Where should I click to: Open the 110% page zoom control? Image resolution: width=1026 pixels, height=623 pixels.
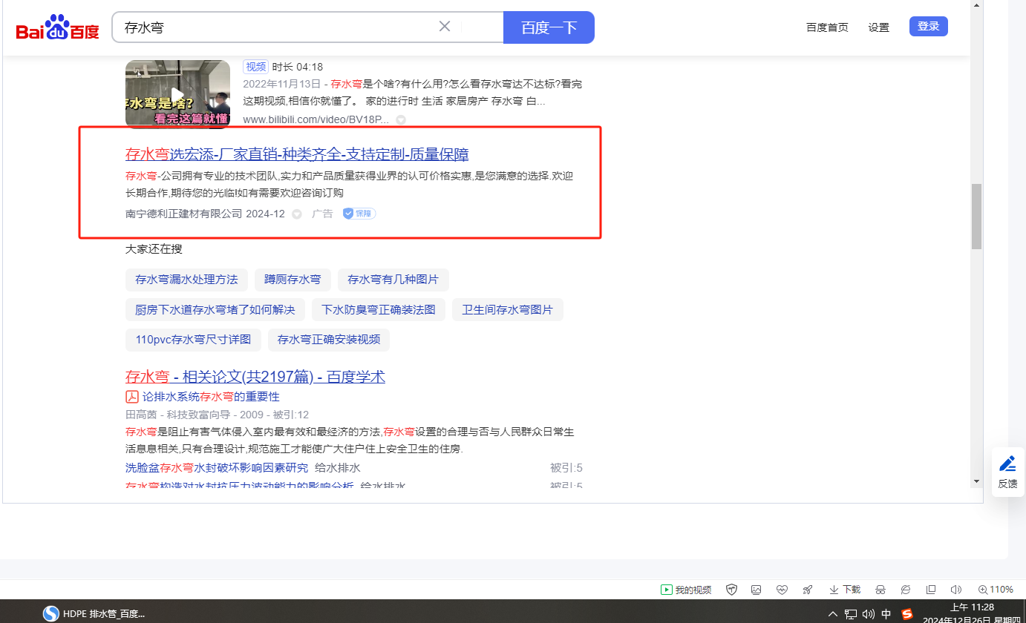(x=996, y=590)
